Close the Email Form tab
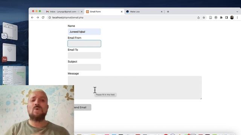The image size is (241, 135). click(122, 12)
